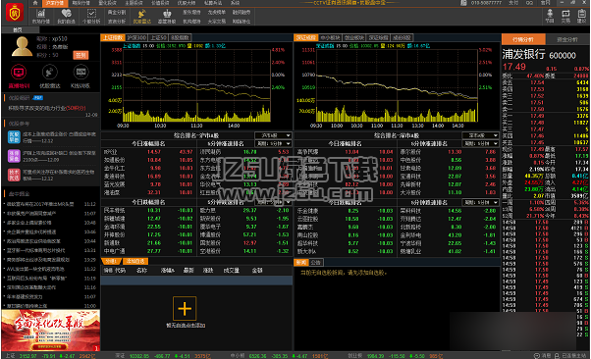Launch 优股雷达 satellite dish toolbar icon
Image resolution: width=591 pixels, height=359 pixels.
(141, 14)
